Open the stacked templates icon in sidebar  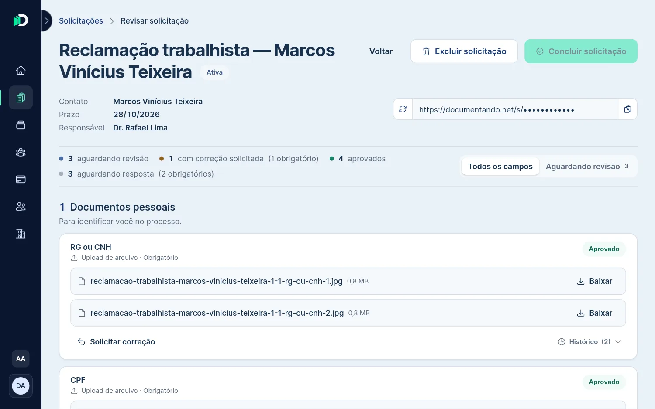[x=21, y=125]
